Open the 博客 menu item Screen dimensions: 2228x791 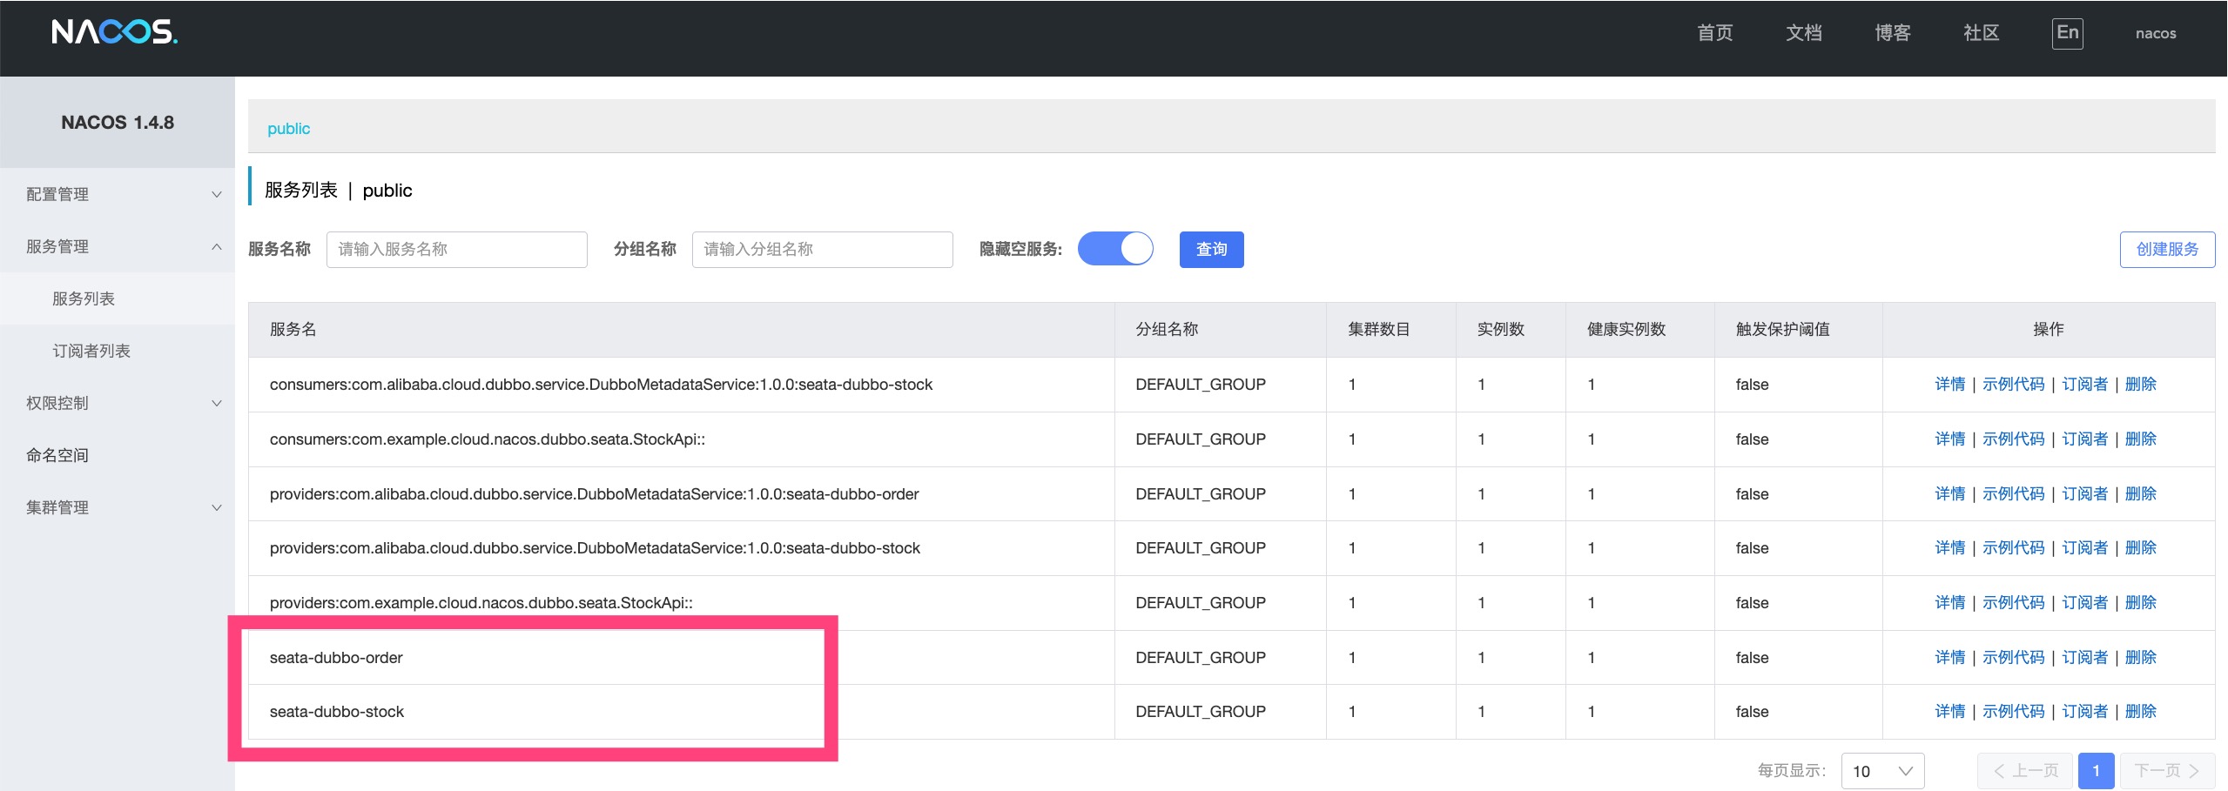(x=1892, y=33)
